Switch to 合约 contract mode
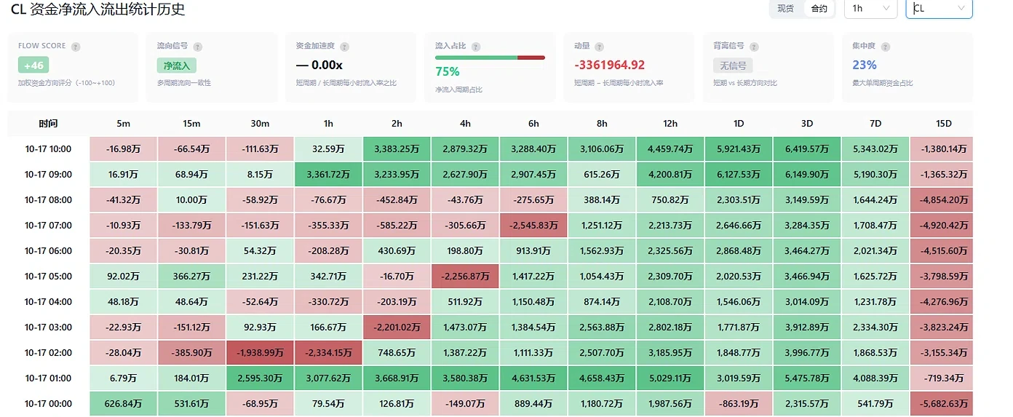The height and width of the screenshot is (417, 1013). point(819,9)
